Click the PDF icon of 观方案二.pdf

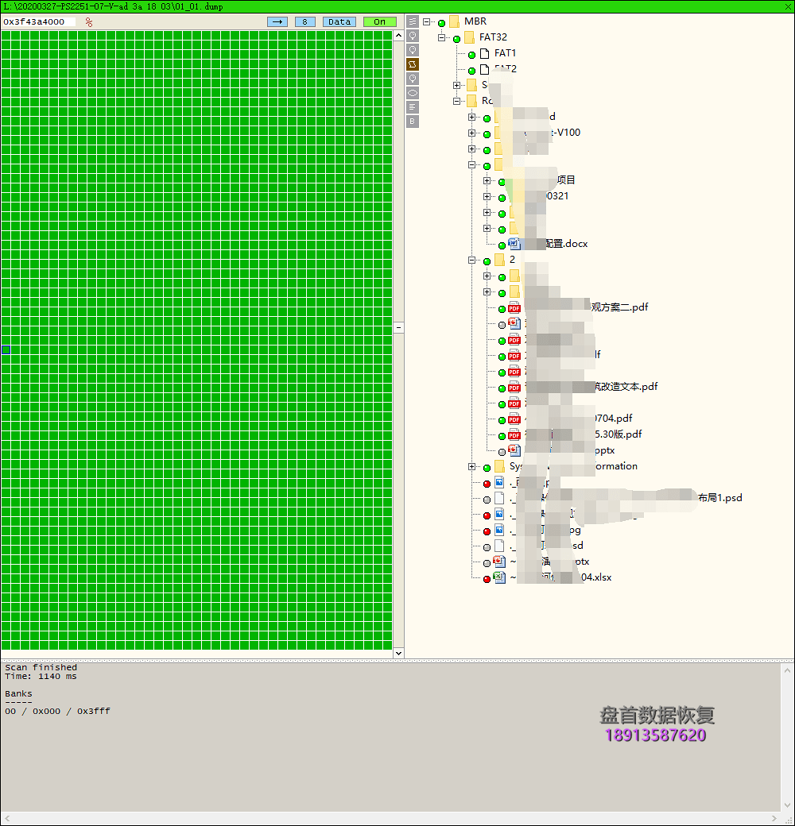pos(514,307)
